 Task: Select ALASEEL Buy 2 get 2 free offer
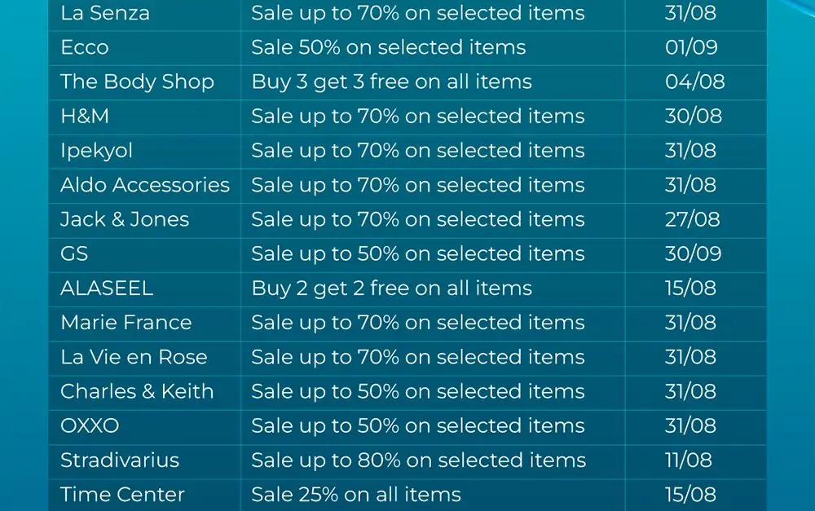coord(391,289)
